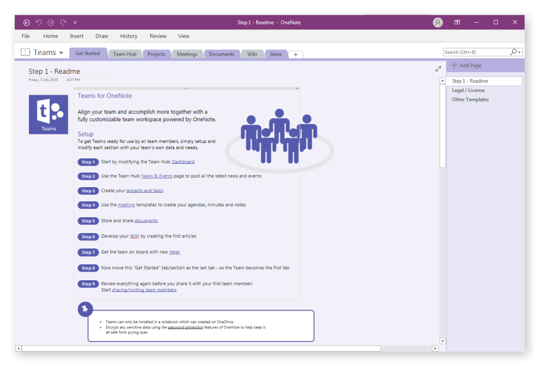Open the Draw ribbon tab

pyautogui.click(x=102, y=36)
